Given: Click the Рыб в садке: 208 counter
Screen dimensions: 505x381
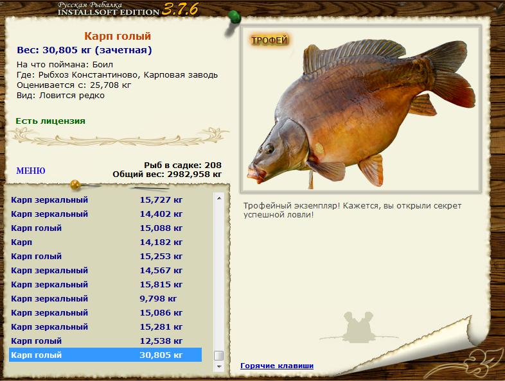Looking at the screenshot, I should tap(182, 165).
